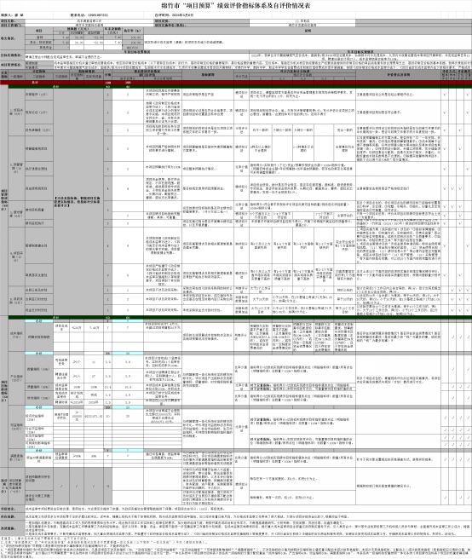The width and height of the screenshot is (472, 559).
Task: Click the sheet title 绩效评价指标体系及自评价情况表
Action: (236, 6)
